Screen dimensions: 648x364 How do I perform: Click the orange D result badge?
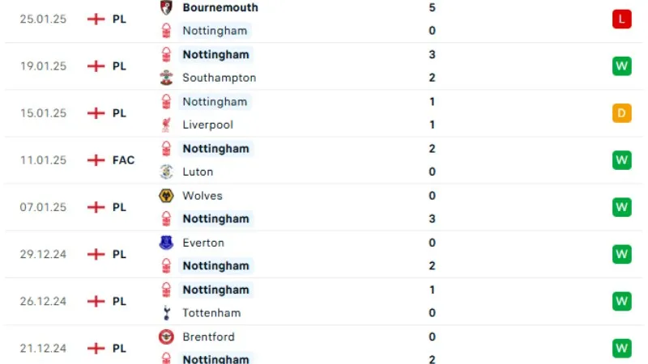(x=621, y=113)
